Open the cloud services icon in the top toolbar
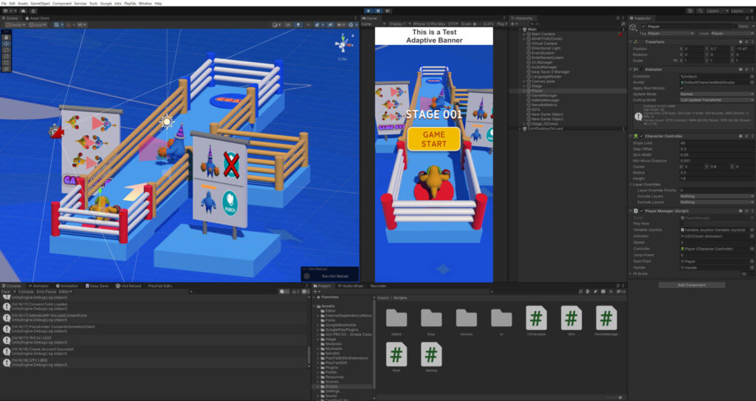Screen dimensions: 756x401 tap(23, 10)
